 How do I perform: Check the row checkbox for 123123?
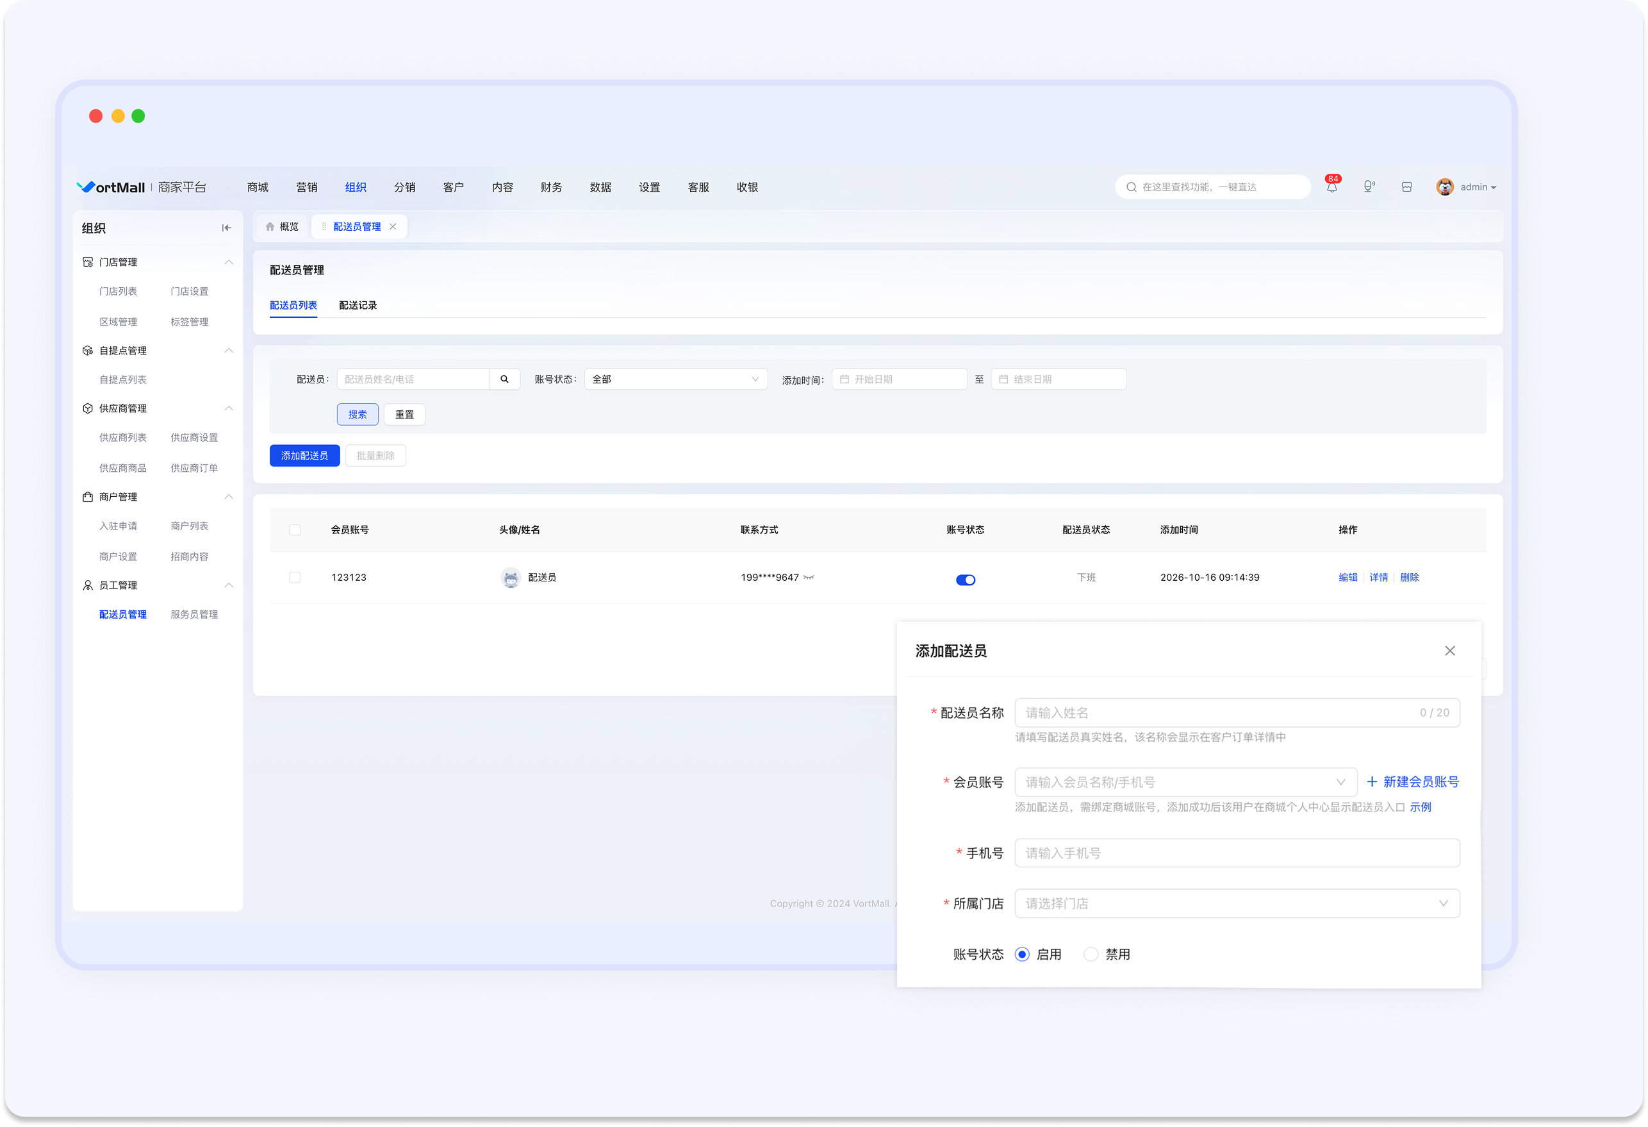tap(295, 578)
